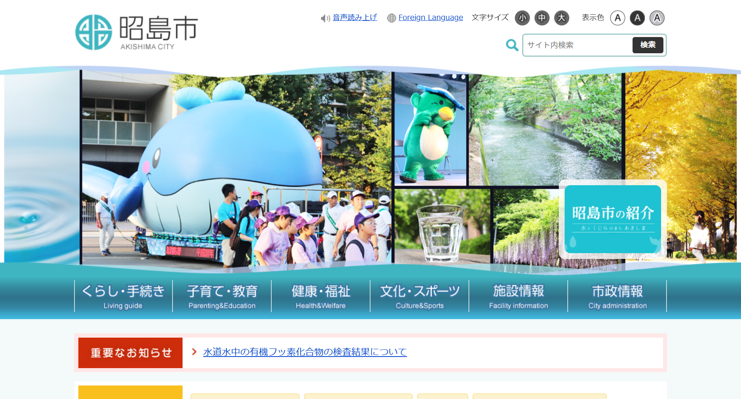Image resolution: width=741 pixels, height=399 pixels.
Task: Select white background display color
Action: point(617,18)
